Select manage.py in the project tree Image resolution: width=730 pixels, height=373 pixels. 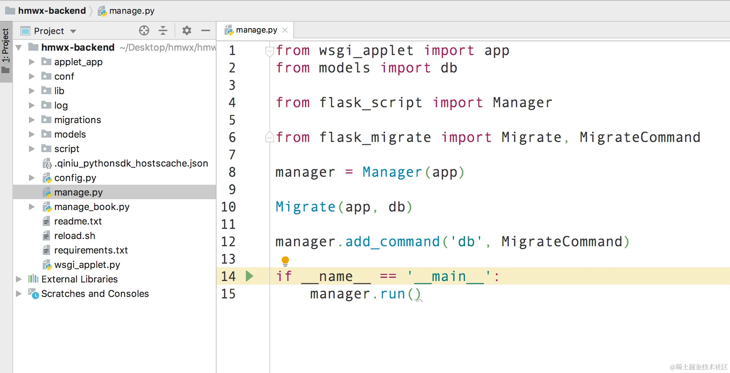pyautogui.click(x=114, y=192)
